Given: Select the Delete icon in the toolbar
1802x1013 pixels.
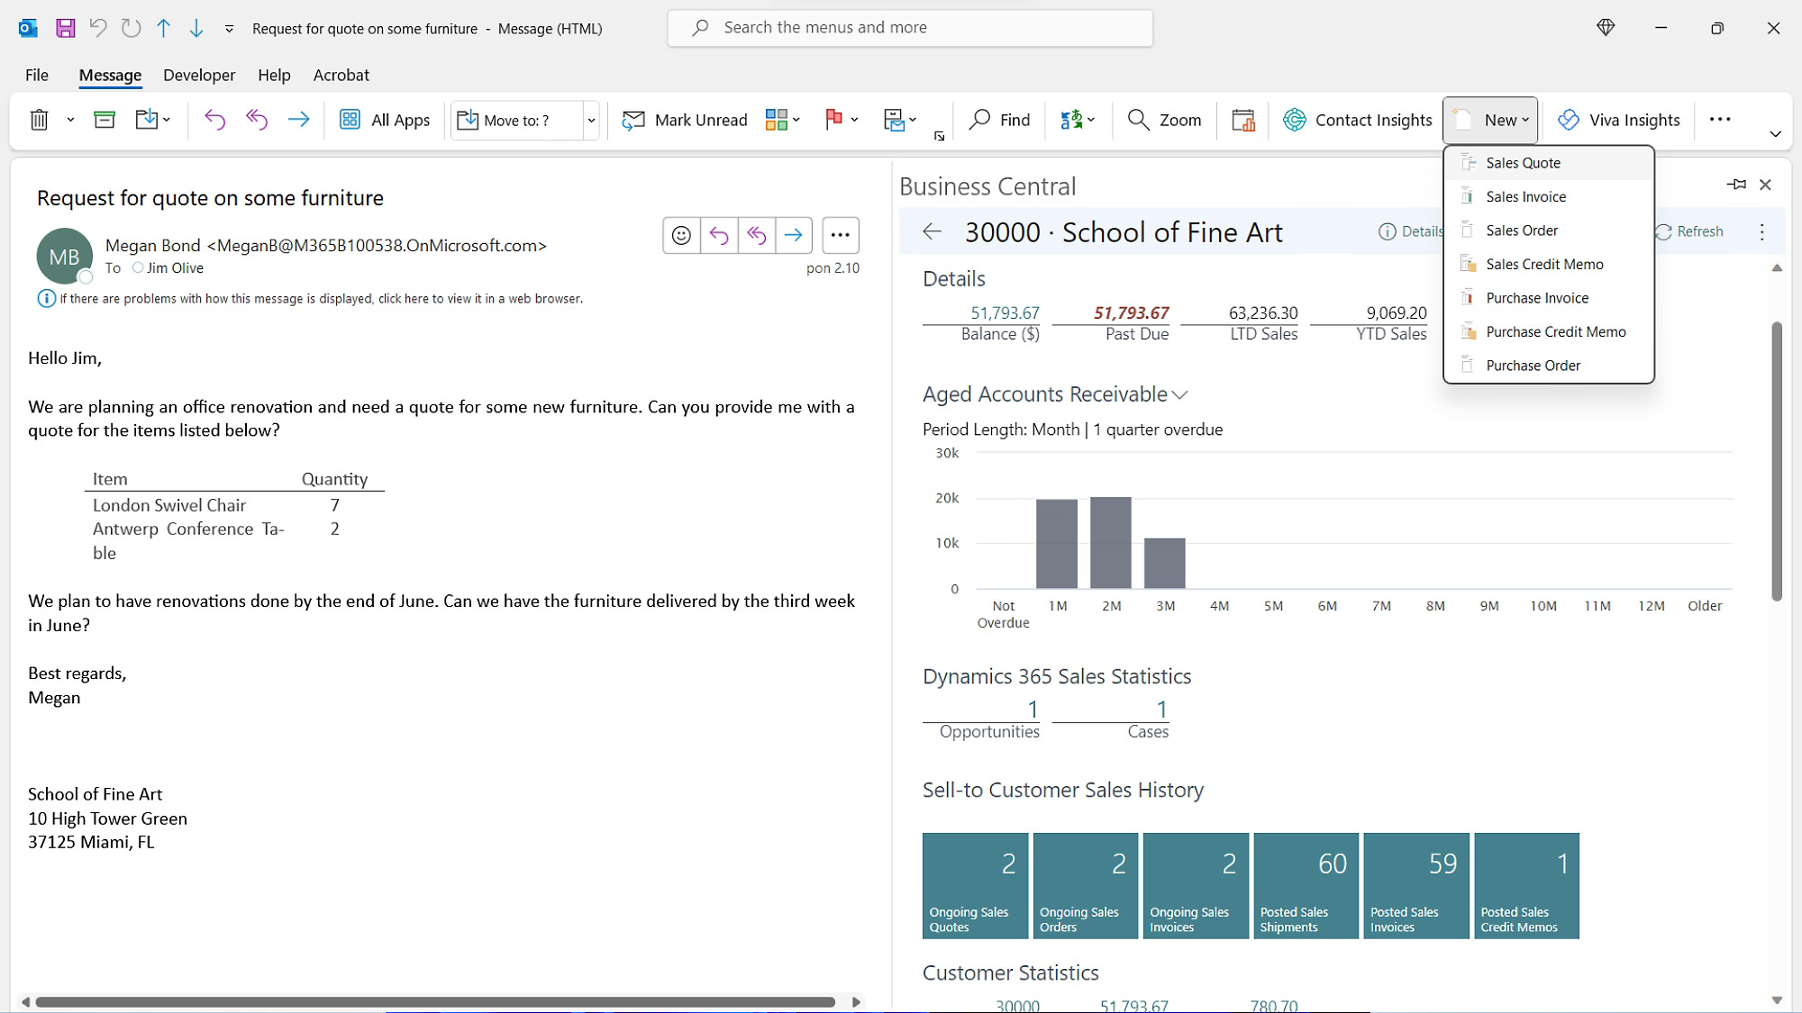Looking at the screenshot, I should (x=39, y=119).
